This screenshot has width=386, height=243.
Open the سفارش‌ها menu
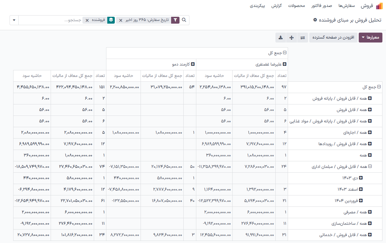347,6
